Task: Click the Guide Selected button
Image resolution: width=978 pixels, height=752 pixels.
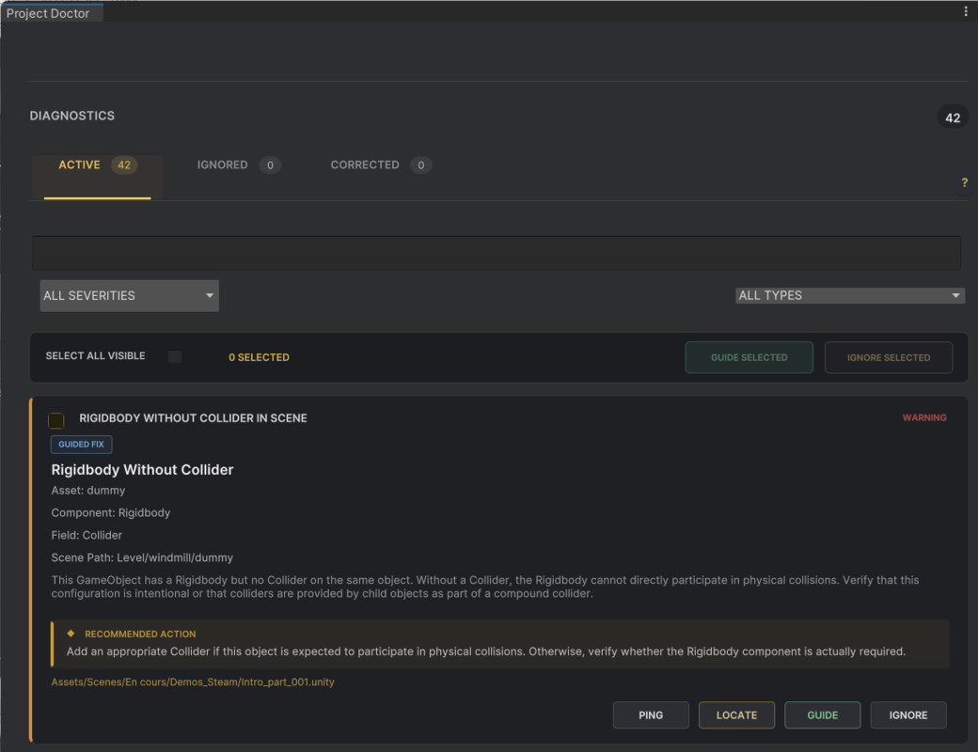Action: 749,357
